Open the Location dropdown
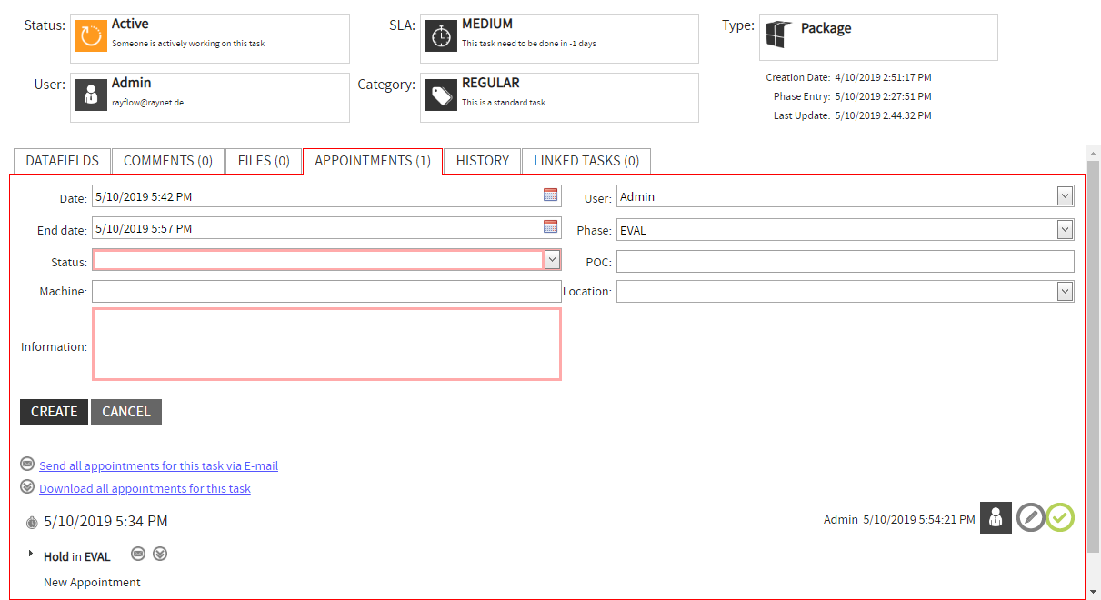 coord(1066,291)
